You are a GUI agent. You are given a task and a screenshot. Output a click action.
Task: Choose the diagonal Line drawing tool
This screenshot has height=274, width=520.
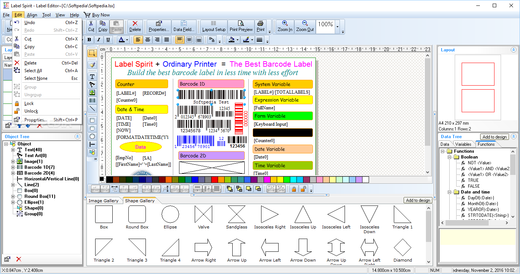point(92,109)
